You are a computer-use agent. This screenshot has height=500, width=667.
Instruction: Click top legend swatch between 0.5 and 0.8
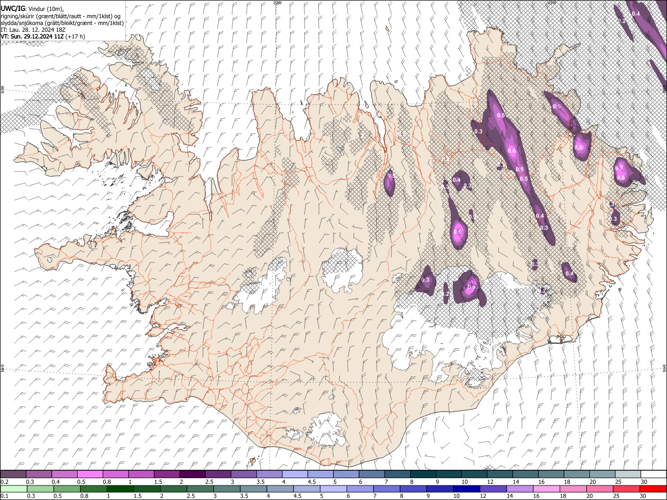click(90, 474)
